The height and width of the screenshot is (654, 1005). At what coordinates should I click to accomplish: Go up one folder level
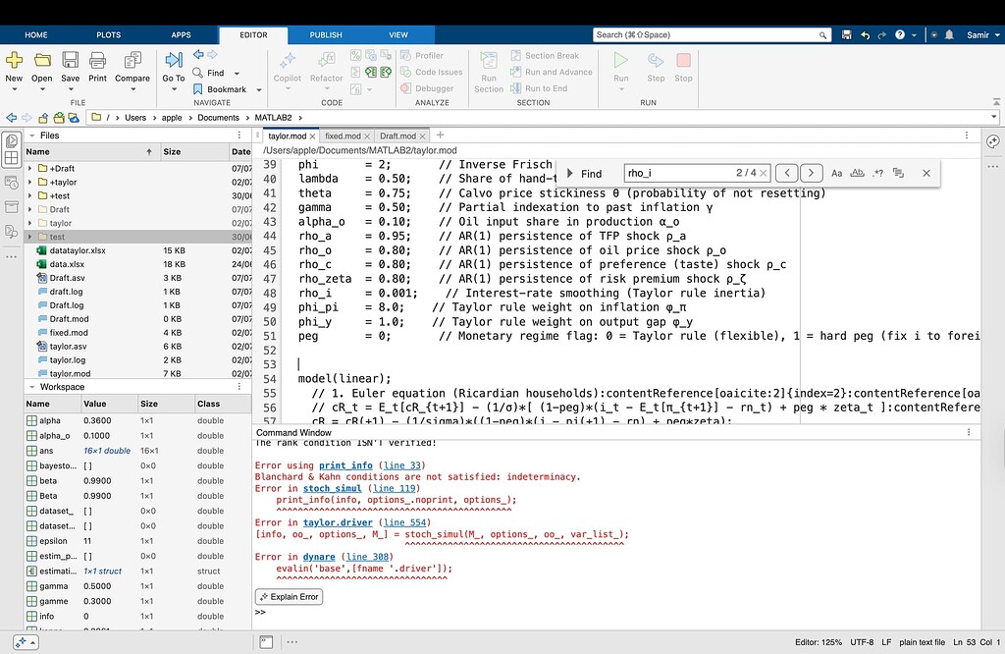[43, 117]
